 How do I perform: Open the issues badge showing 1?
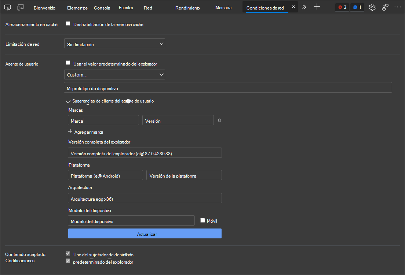point(357,7)
